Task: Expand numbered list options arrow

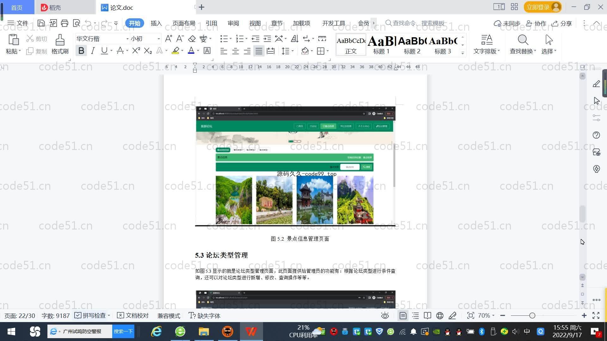Action: 246,39
